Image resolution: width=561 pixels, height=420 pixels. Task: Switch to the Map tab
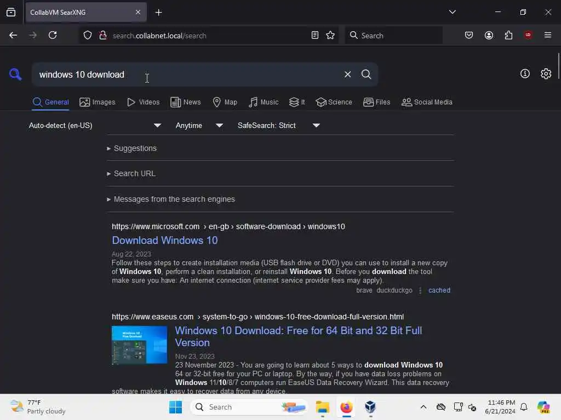tap(225, 102)
